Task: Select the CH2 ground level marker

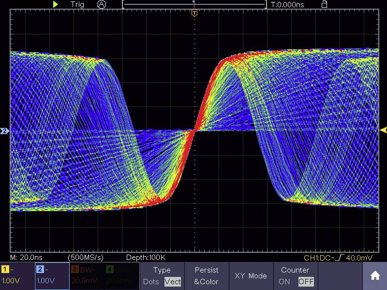Action: pyautogui.click(x=3, y=130)
